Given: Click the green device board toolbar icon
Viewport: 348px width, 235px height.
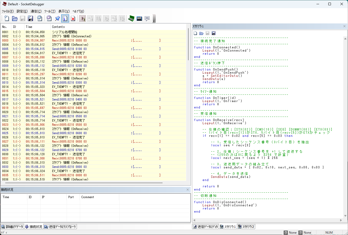Looking at the screenshot, I should 131,18.
